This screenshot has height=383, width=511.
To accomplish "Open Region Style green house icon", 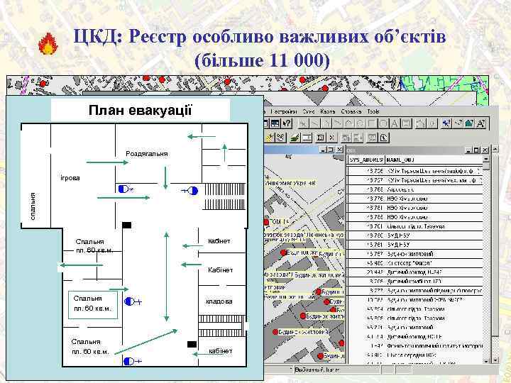I will (469, 123).
